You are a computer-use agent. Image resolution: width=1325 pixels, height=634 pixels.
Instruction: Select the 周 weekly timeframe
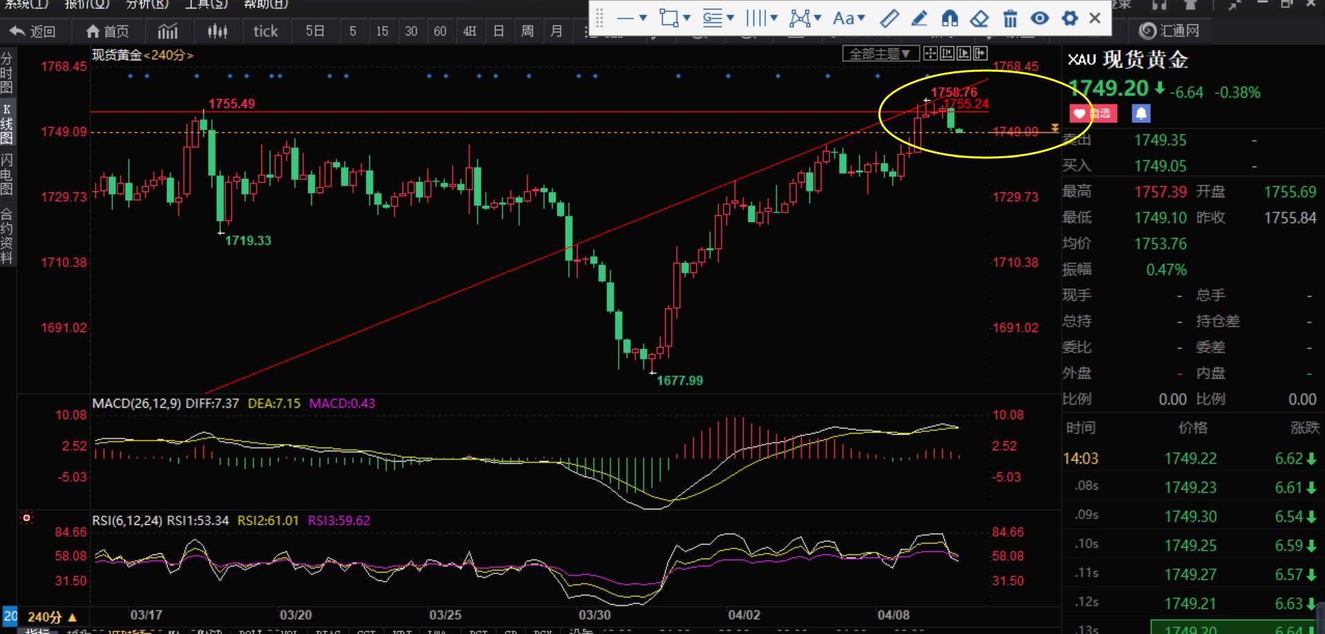pyautogui.click(x=527, y=31)
